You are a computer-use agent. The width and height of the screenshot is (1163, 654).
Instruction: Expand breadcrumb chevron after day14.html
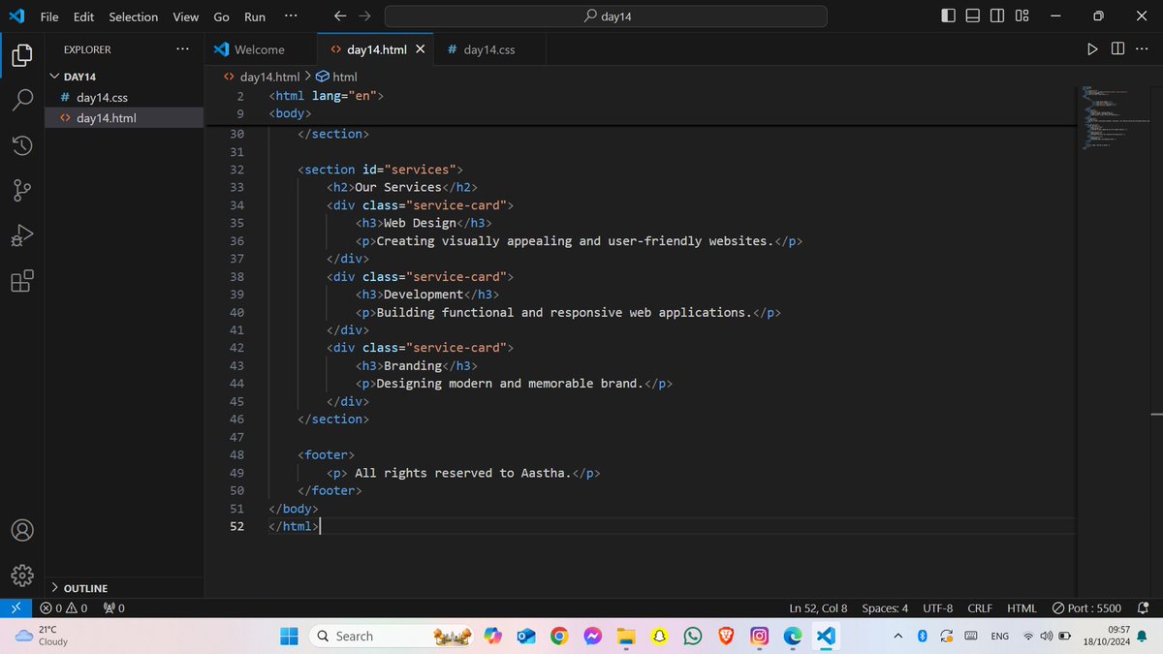click(x=307, y=77)
